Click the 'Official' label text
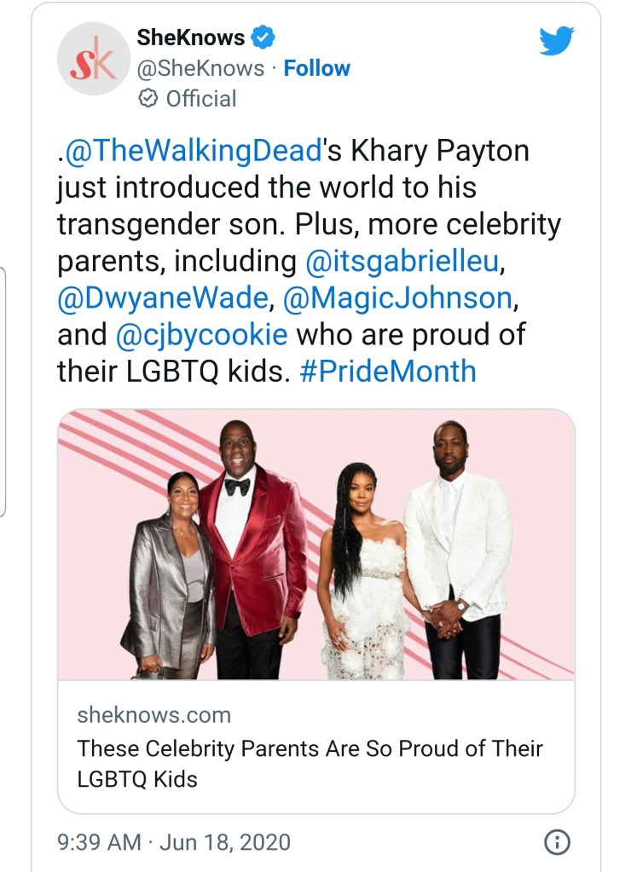Image resolution: width=631 pixels, height=872 pixels. (x=200, y=99)
